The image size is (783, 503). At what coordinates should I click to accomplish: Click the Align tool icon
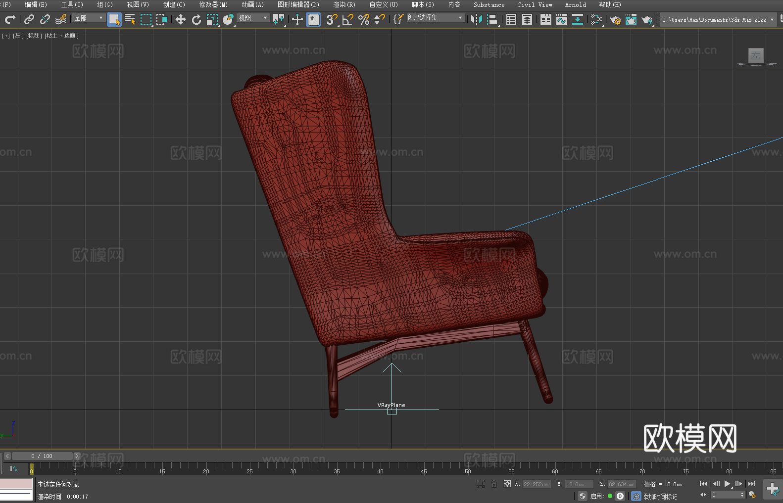click(492, 19)
